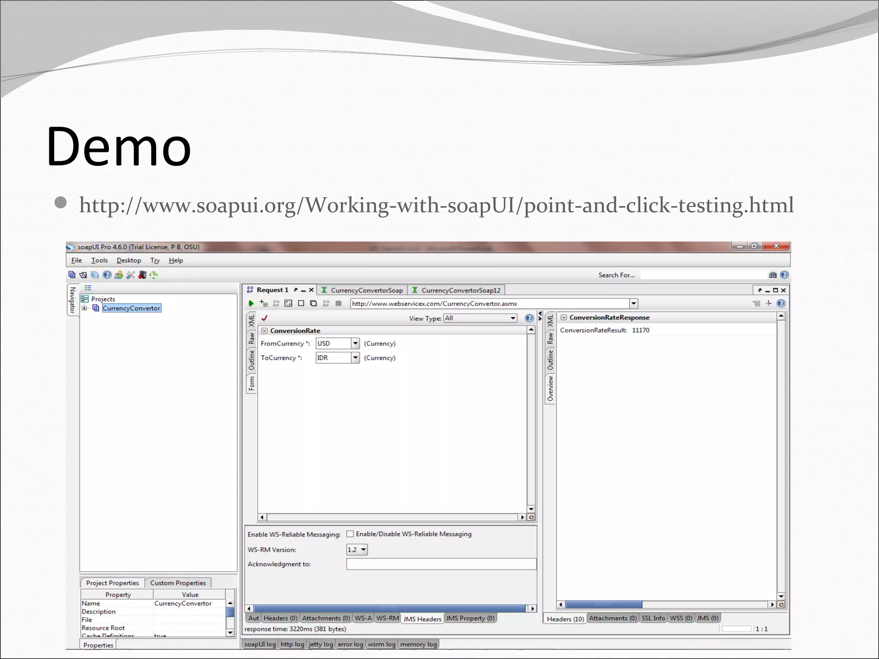
Task: Open the http log button
Action: tap(292, 644)
